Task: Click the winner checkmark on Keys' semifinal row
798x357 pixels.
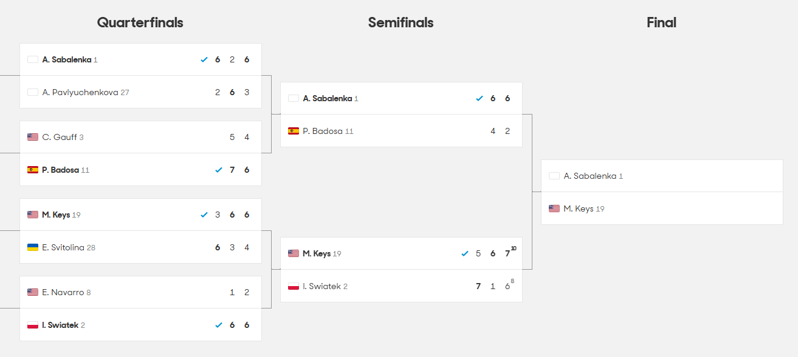Action: 465,253
